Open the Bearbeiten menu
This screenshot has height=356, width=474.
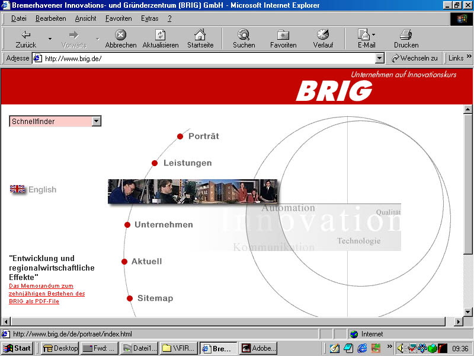pos(51,18)
